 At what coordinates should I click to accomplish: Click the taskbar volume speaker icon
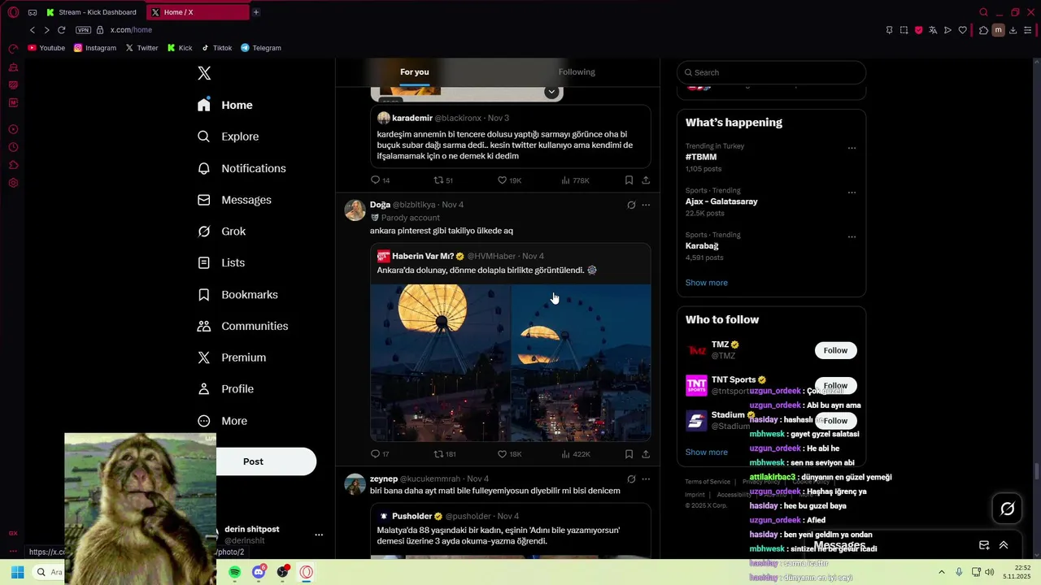tap(990, 572)
